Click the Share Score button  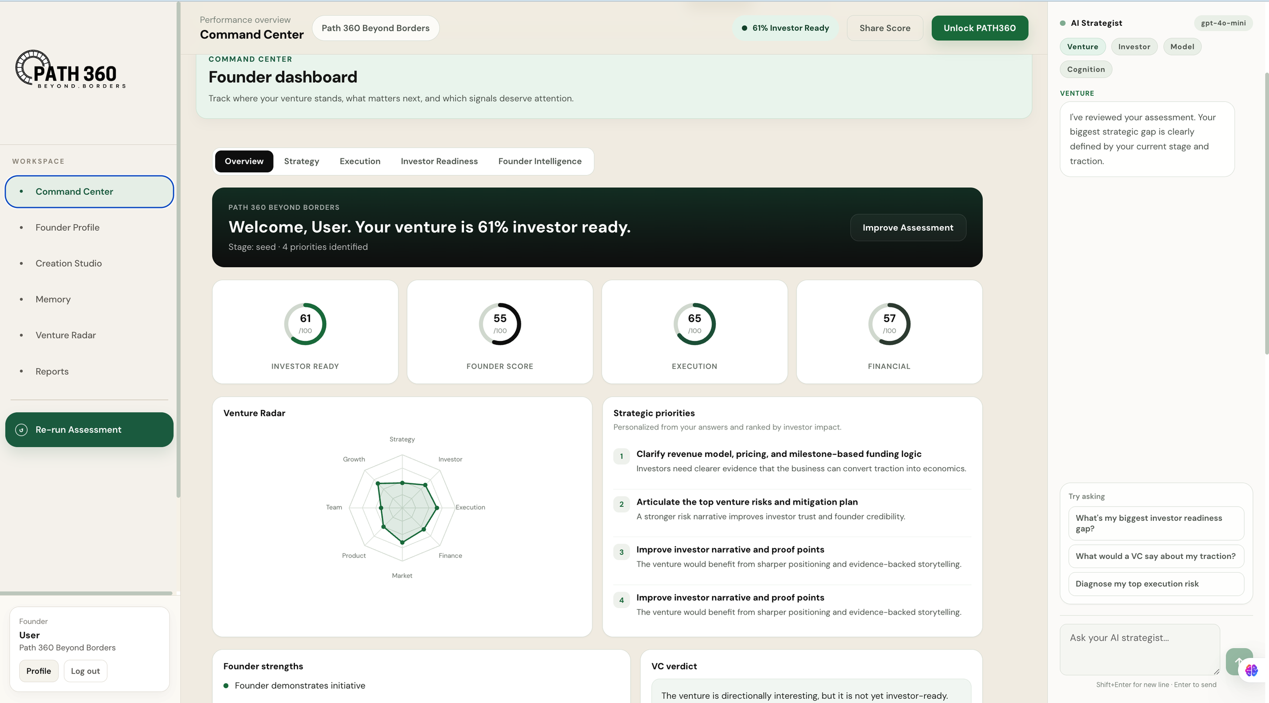tap(885, 28)
